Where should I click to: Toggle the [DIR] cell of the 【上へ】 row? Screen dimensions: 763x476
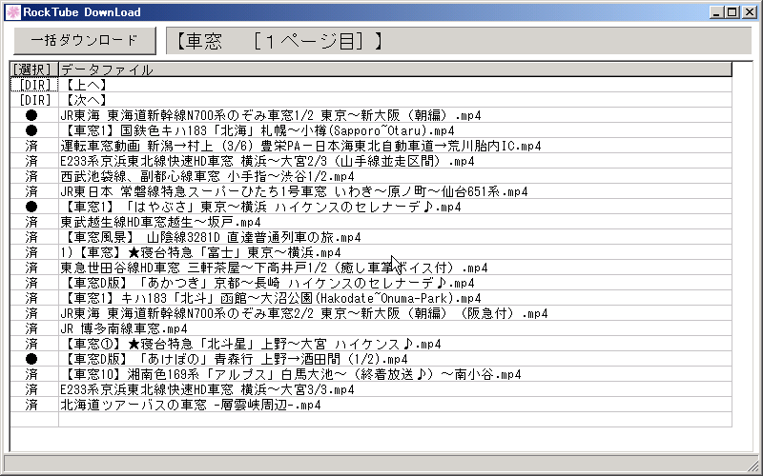coord(34,85)
